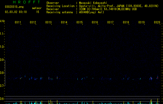Click the 'Receiving antenna' label
Screen dimensions: 163x104
[x=60, y=12]
